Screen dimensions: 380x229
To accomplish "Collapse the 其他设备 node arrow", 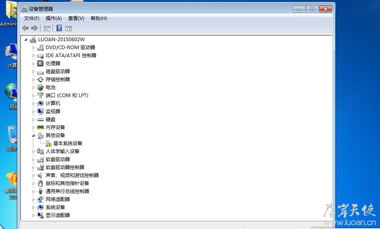I will pyautogui.click(x=33, y=135).
